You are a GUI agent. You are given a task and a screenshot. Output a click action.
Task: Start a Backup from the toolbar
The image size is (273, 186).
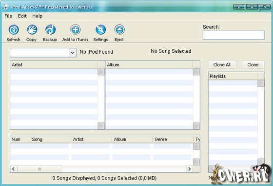(x=50, y=30)
